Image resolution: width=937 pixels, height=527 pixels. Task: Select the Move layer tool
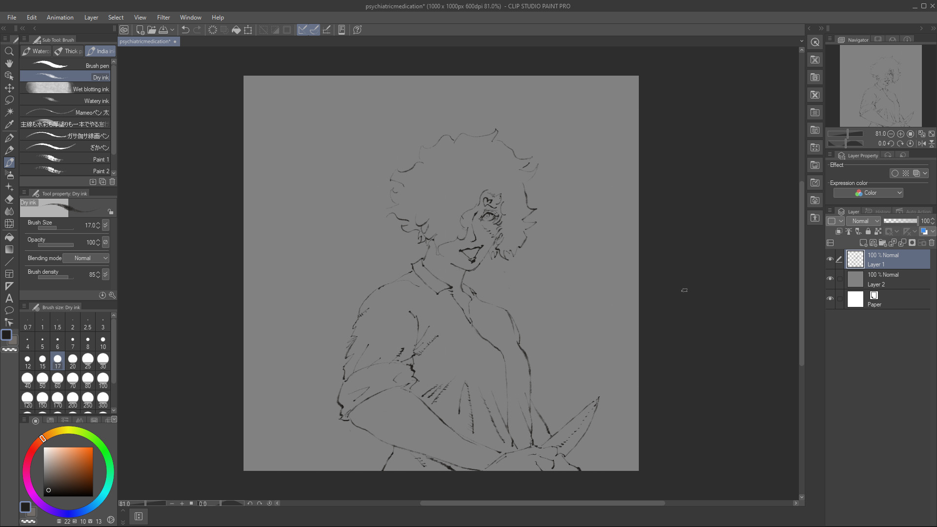9,88
